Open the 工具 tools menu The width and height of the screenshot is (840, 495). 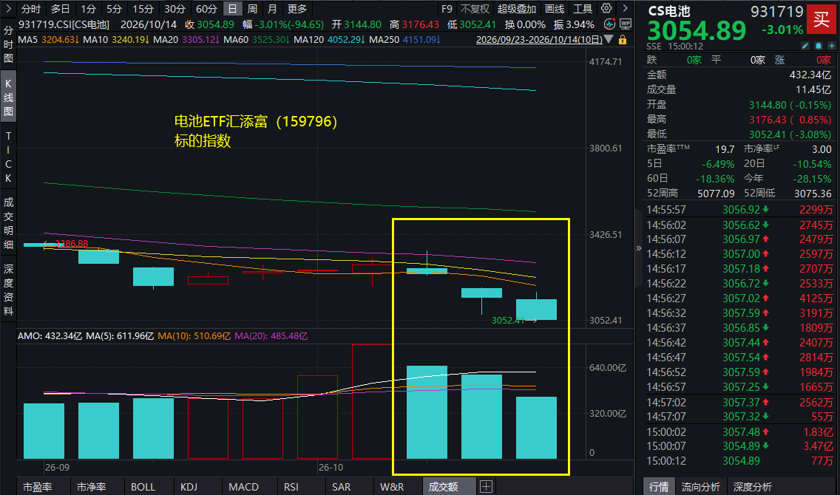583,9
